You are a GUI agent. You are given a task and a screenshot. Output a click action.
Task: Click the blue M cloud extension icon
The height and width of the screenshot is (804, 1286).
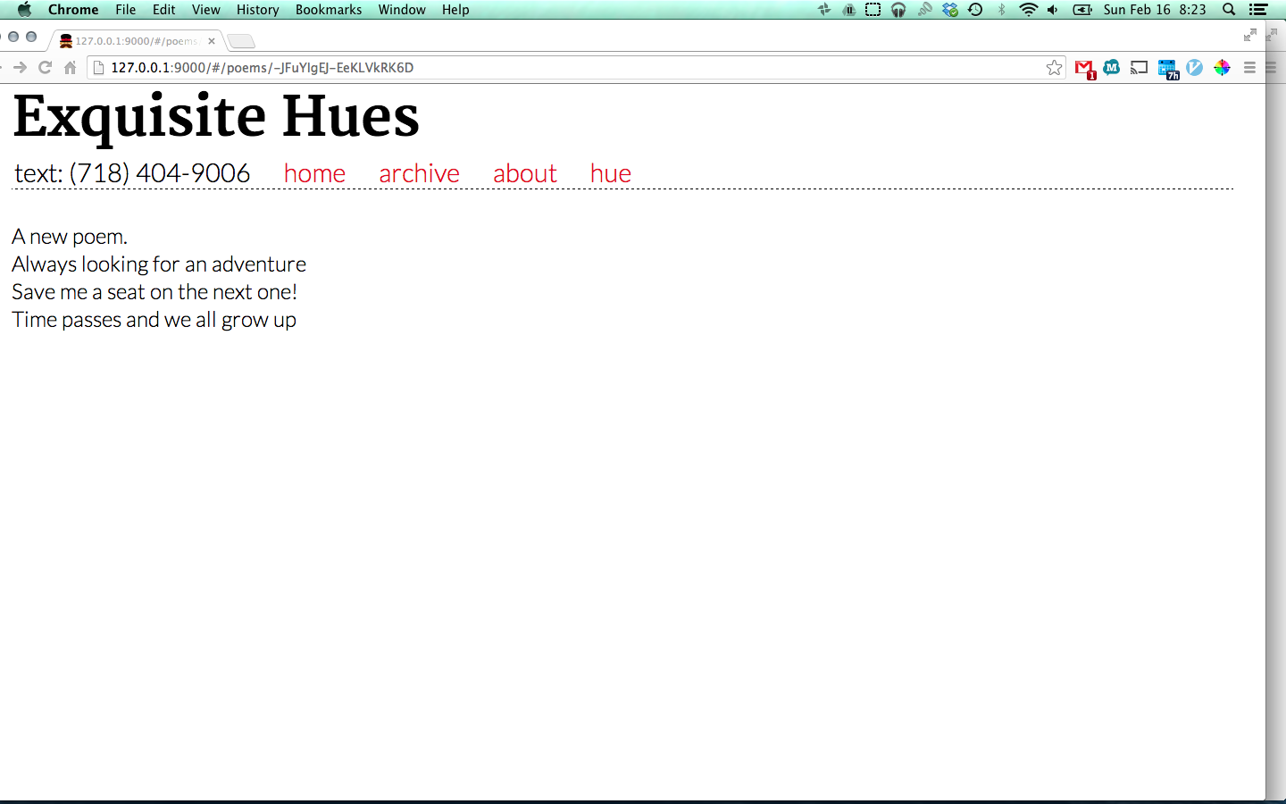click(1112, 67)
